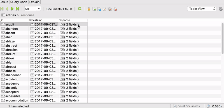
Task: Click the timestamp value in the abreast row
Action: click(x=45, y=67)
